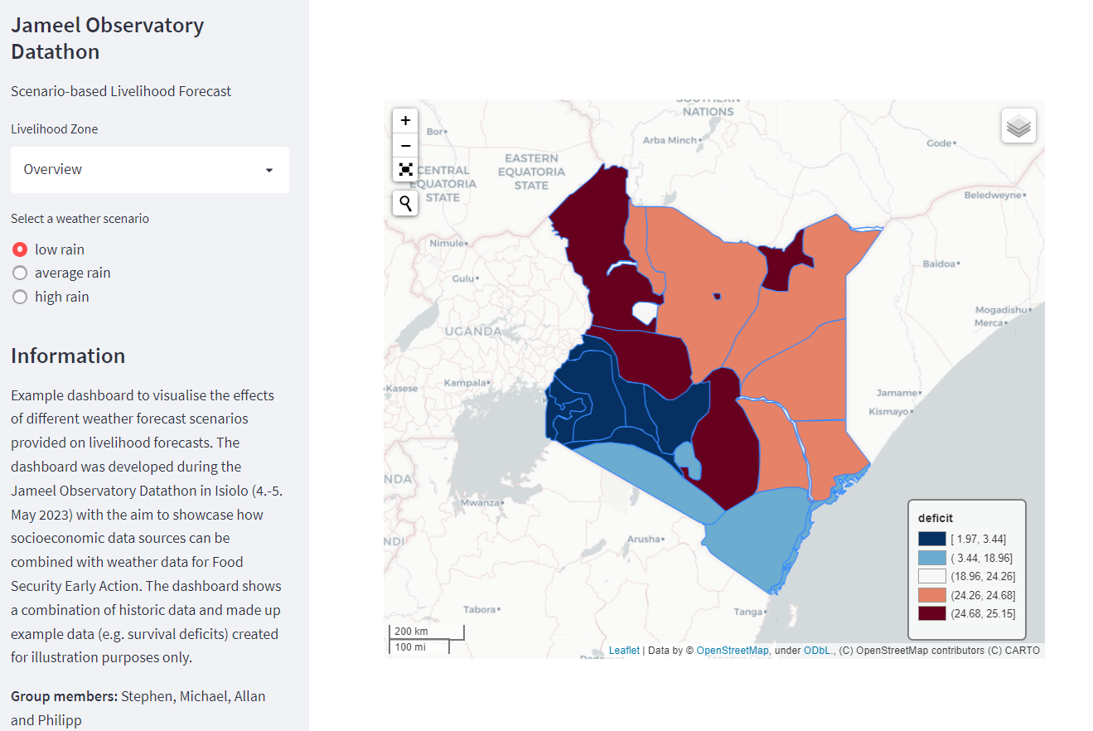Image resolution: width=1093 pixels, height=731 pixels.
Task: Click the Information heading
Action: coord(68,356)
